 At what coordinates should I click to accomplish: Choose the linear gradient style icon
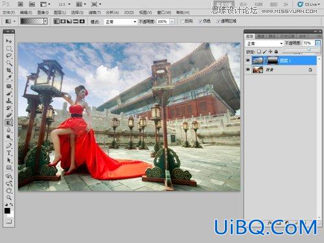coord(56,21)
